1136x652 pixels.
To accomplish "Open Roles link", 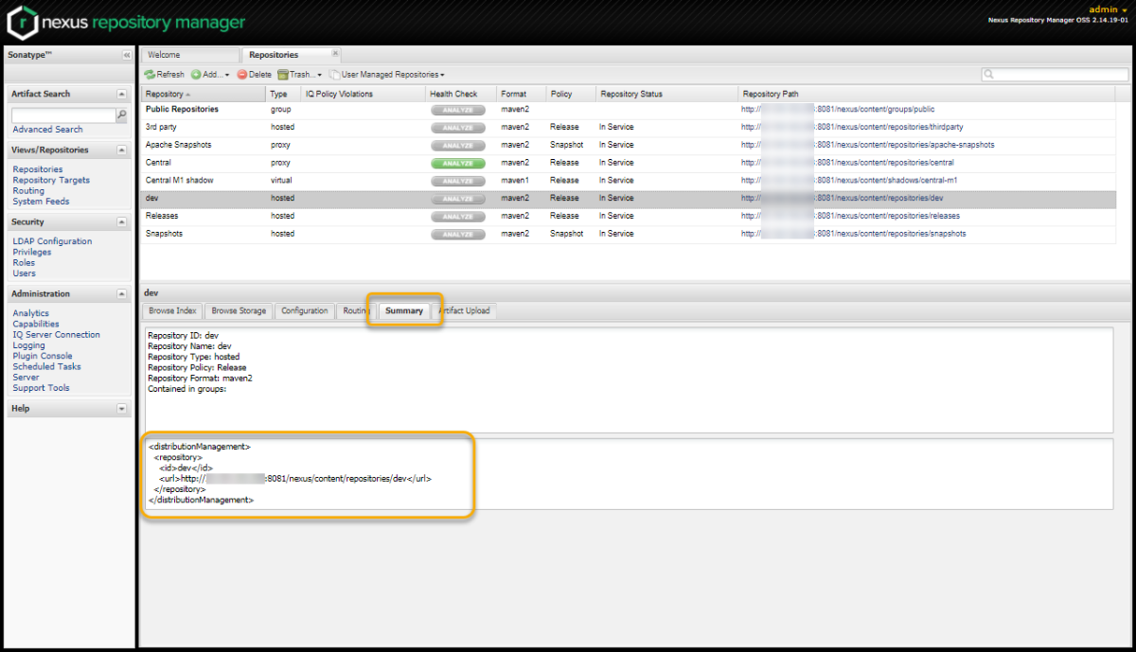I will (x=24, y=263).
